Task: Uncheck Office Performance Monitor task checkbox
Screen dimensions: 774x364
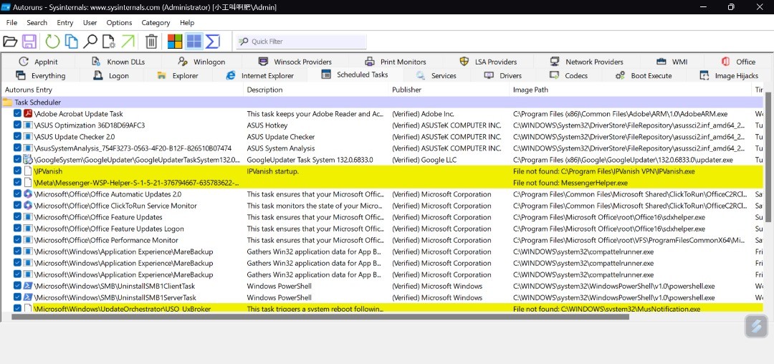Action: pyautogui.click(x=18, y=240)
